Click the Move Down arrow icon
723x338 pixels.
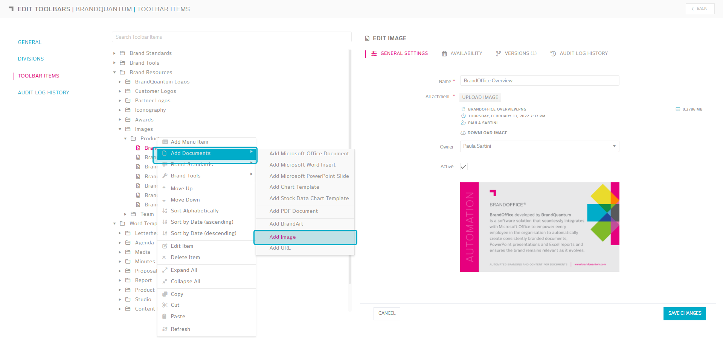(164, 200)
